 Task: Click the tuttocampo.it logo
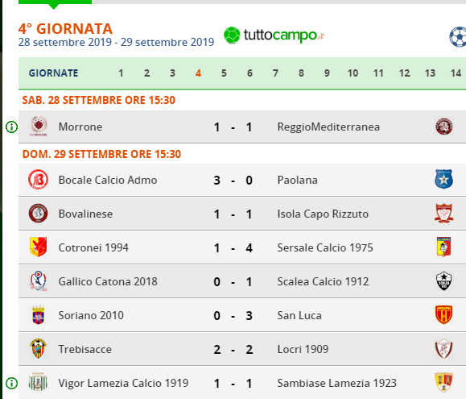point(274,35)
